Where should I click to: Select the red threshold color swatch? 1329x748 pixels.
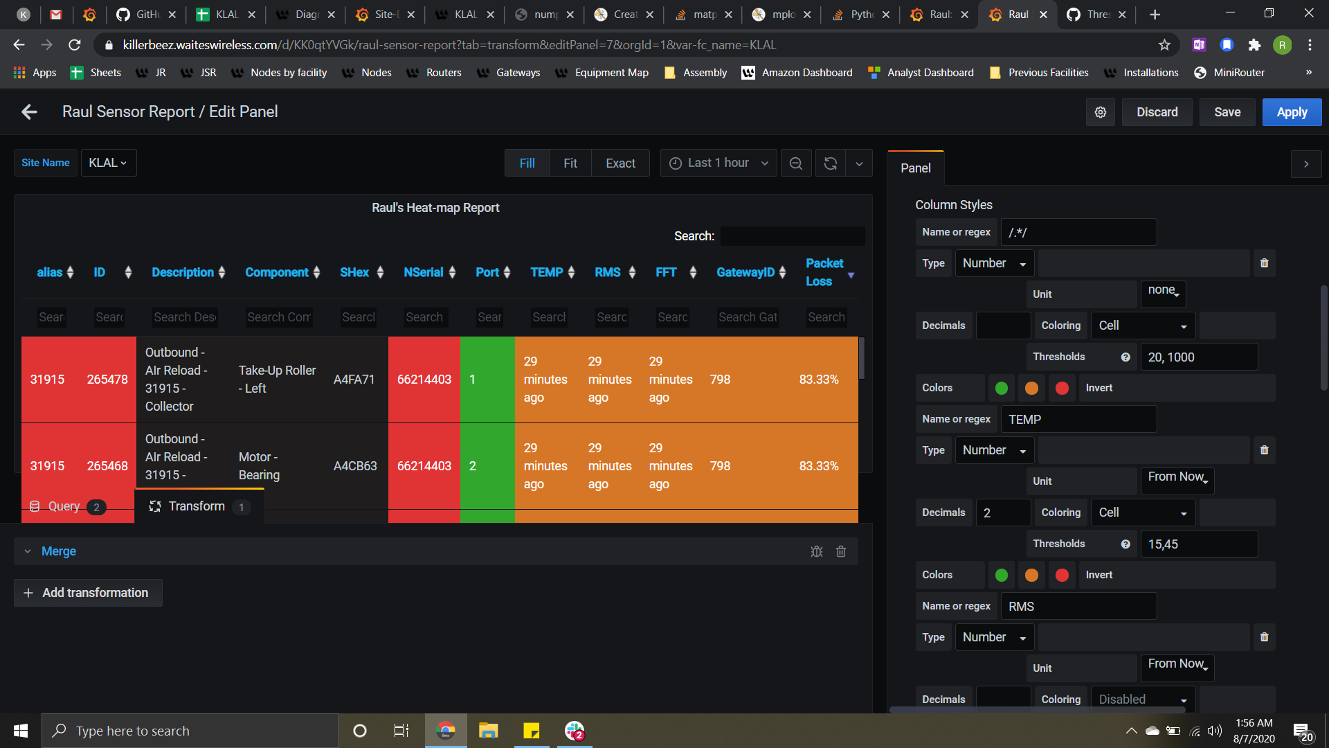(1062, 388)
